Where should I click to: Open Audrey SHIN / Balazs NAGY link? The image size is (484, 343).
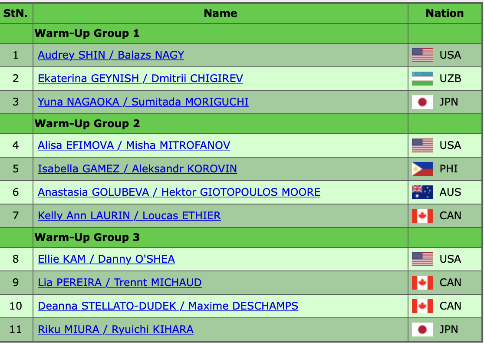point(111,55)
